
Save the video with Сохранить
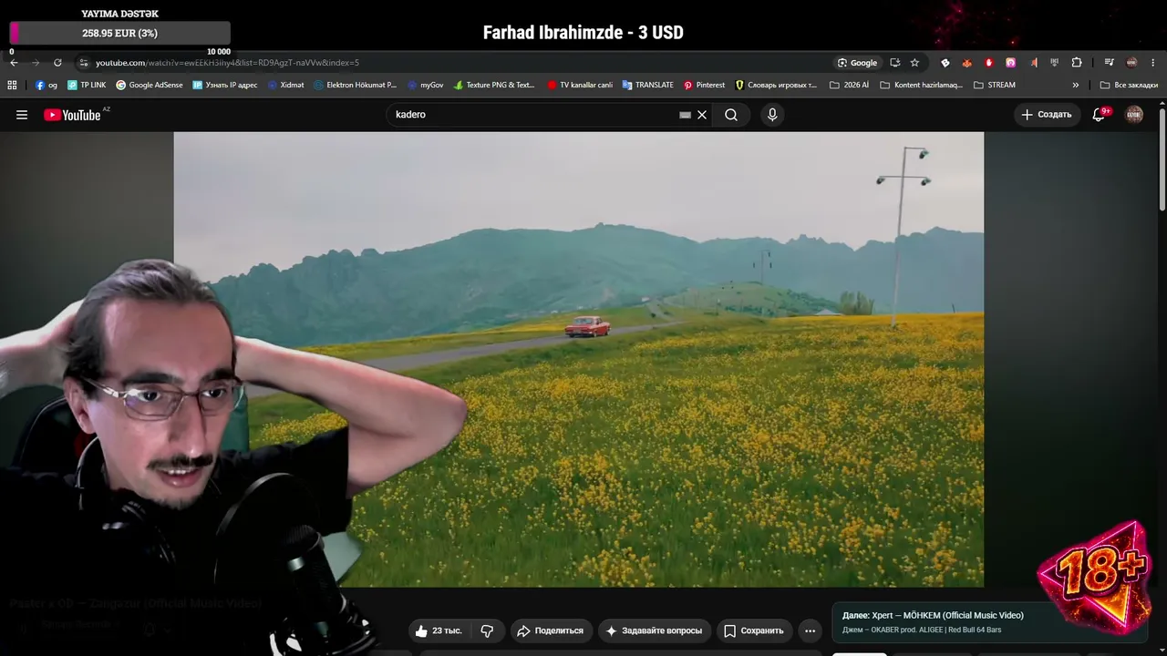point(754,630)
